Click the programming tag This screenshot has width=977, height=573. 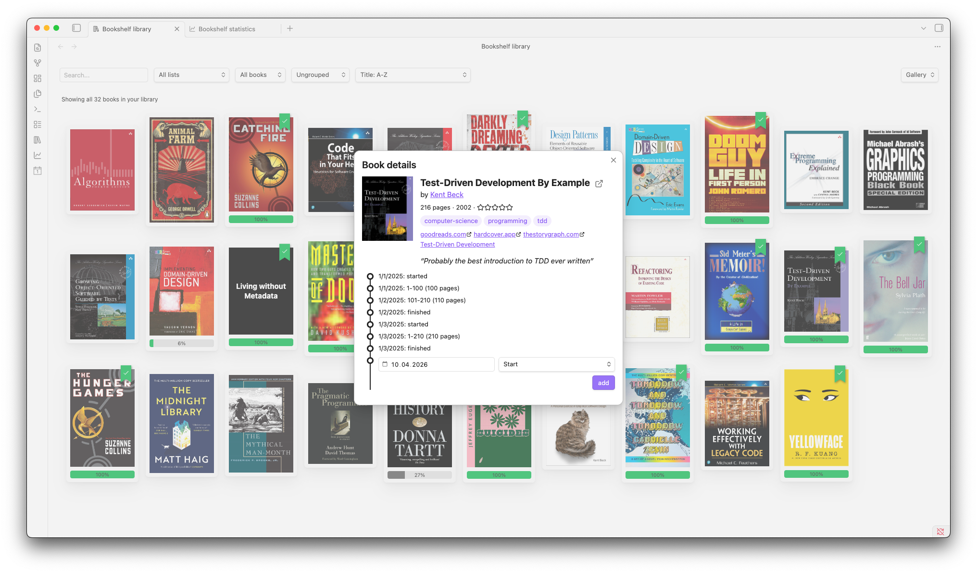tap(507, 221)
